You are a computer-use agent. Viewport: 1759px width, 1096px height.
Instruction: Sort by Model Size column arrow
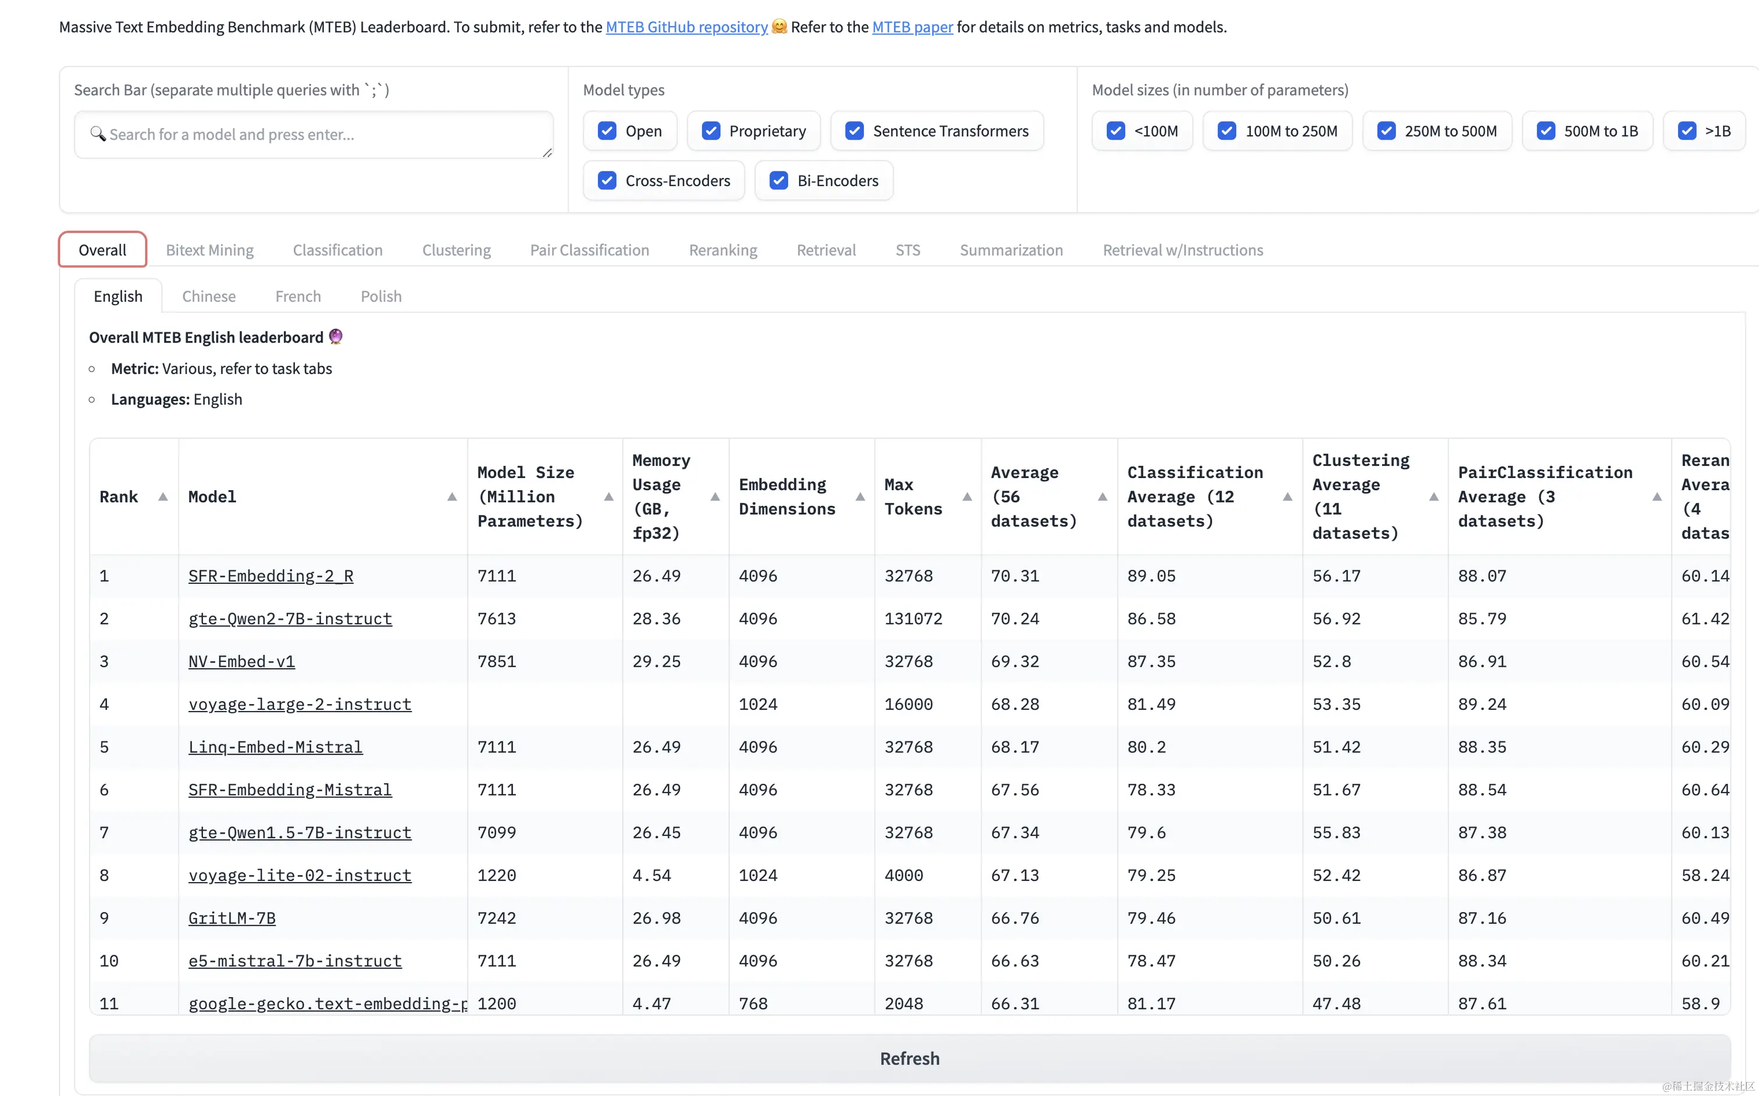pos(608,497)
